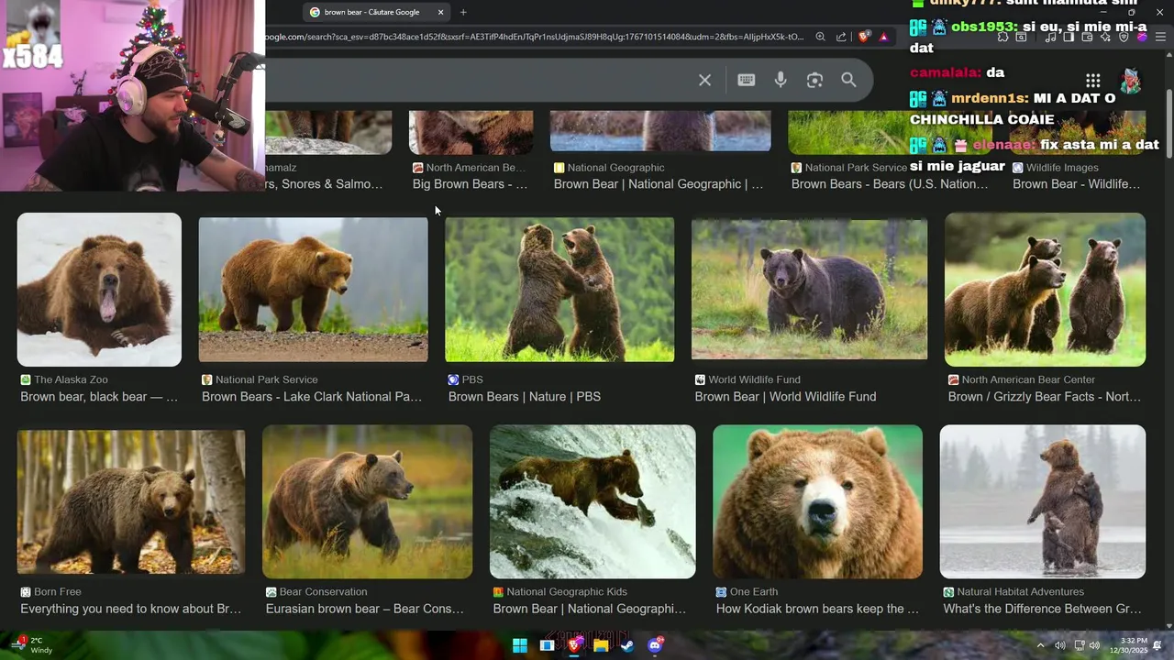Open the Born Free forest bear image
Viewport: 1174px width, 660px height.
(131, 501)
